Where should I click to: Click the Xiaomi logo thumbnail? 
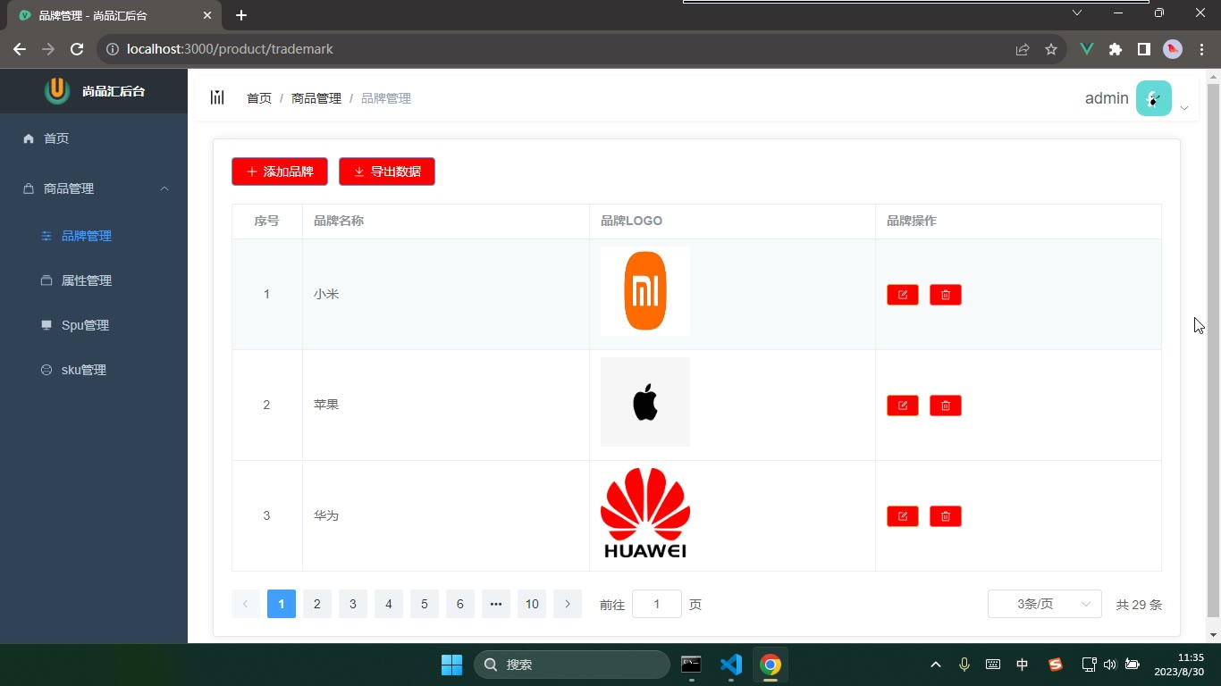click(x=645, y=291)
